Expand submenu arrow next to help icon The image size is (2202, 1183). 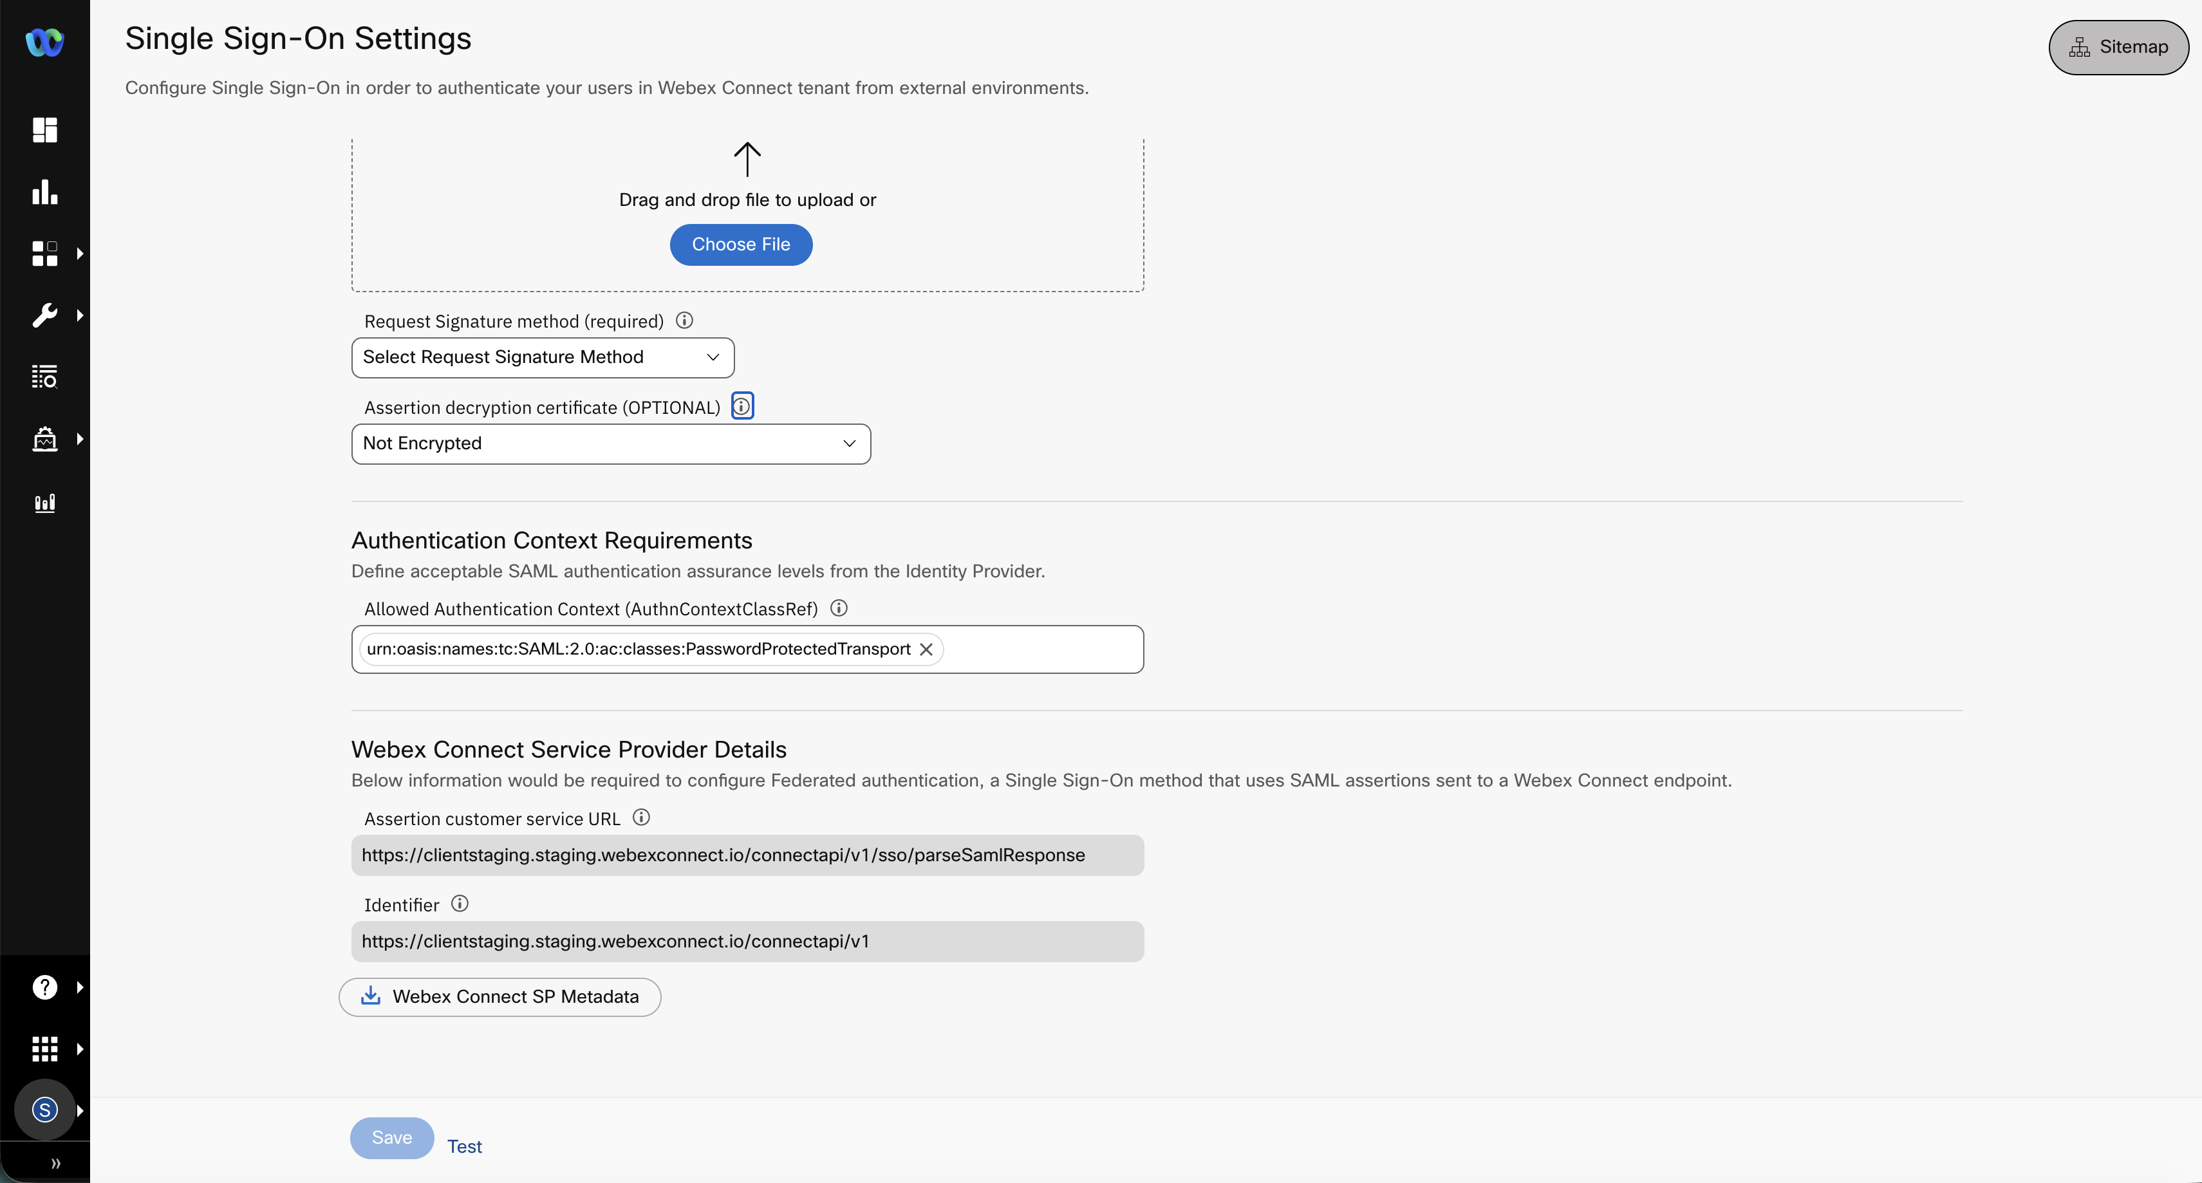tap(80, 987)
